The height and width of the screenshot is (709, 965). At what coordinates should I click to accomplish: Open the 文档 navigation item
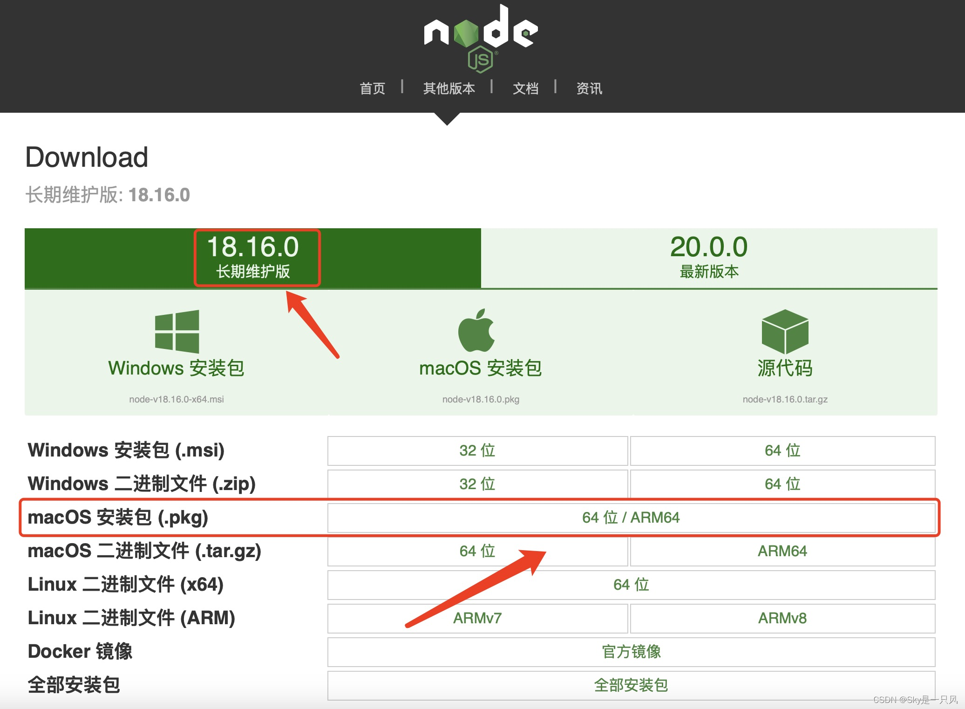[x=526, y=88]
